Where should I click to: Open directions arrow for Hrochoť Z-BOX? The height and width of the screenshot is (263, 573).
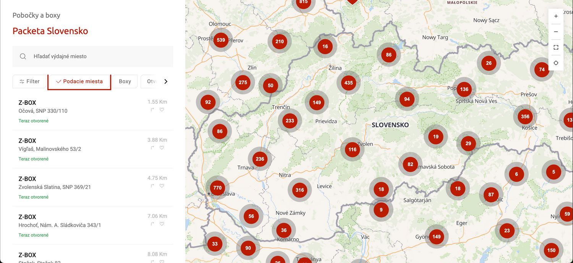click(x=152, y=224)
